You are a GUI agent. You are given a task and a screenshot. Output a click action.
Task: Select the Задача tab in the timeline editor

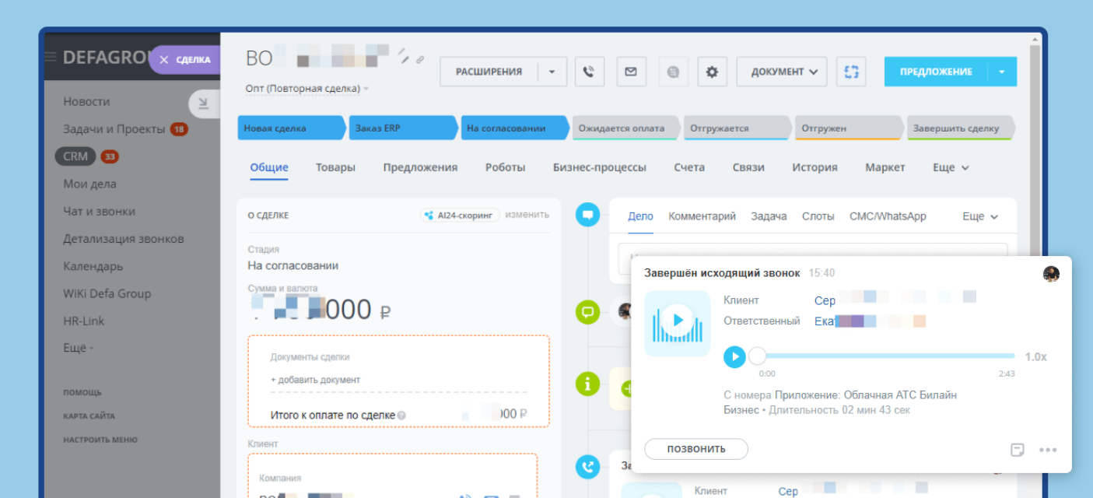click(x=769, y=216)
